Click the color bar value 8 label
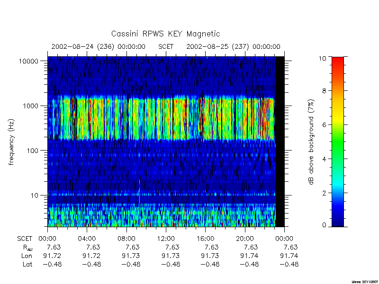Image resolution: width=379 pixels, height=284 pixels. click(x=325, y=91)
